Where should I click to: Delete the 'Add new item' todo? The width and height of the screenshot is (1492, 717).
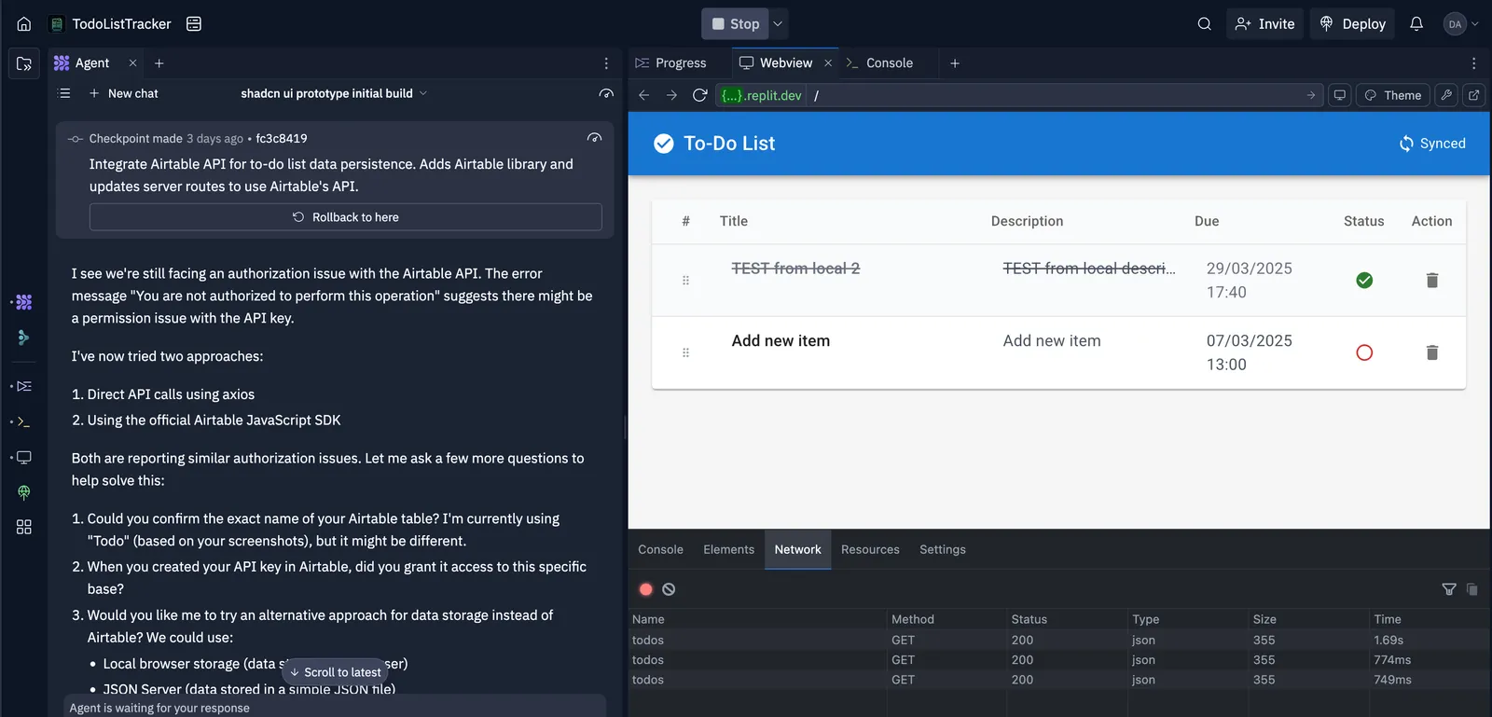[1432, 352]
